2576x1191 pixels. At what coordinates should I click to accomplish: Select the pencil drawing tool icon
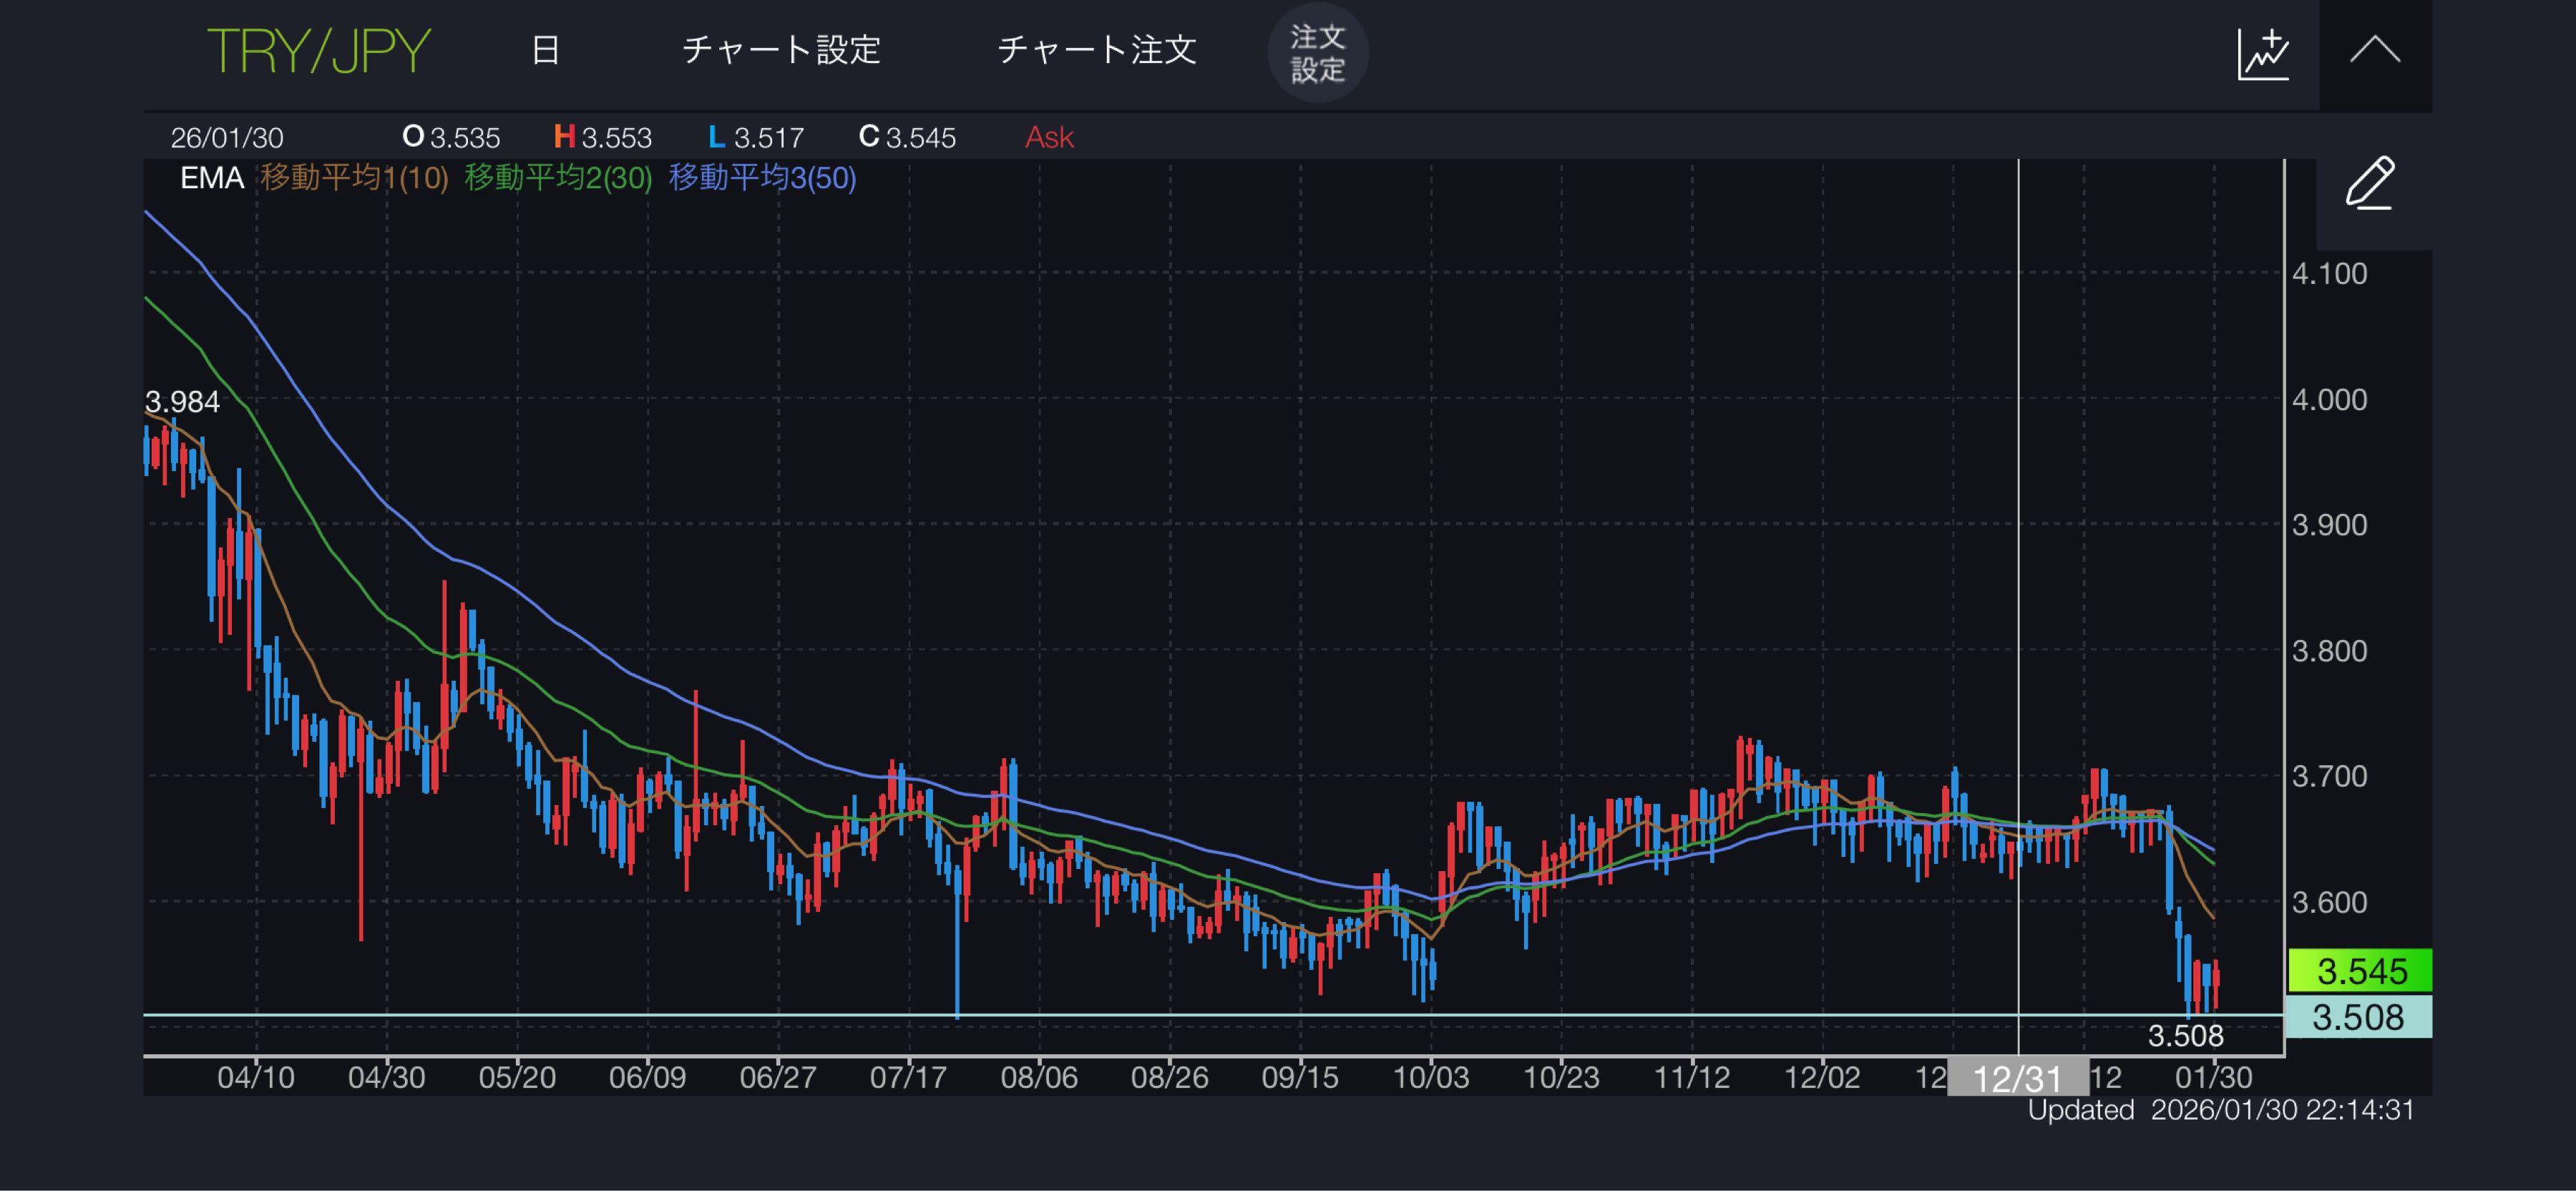2371,185
